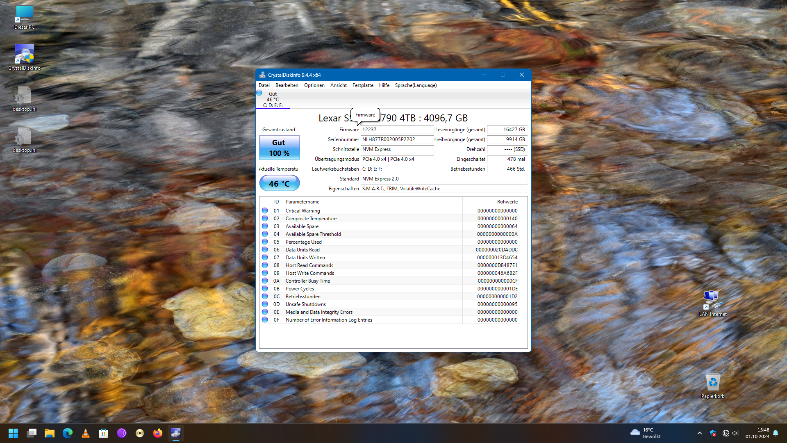
Task: Show hidden system tray icons chevron
Action: point(700,433)
